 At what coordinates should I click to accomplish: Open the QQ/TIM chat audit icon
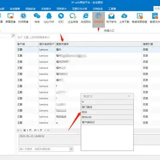tap(49, 18)
